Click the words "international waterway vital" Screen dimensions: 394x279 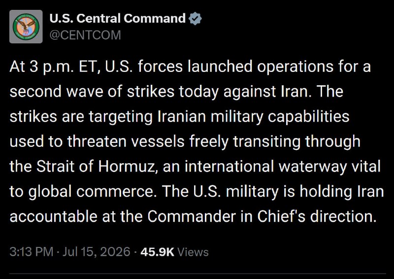click(282, 166)
